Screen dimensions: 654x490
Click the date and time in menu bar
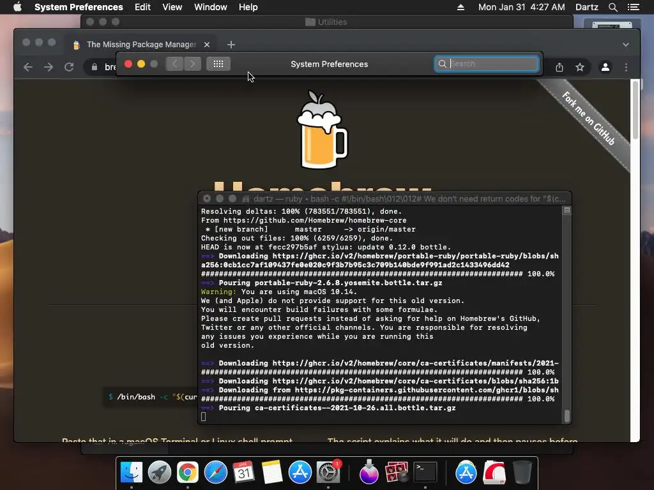click(x=521, y=7)
